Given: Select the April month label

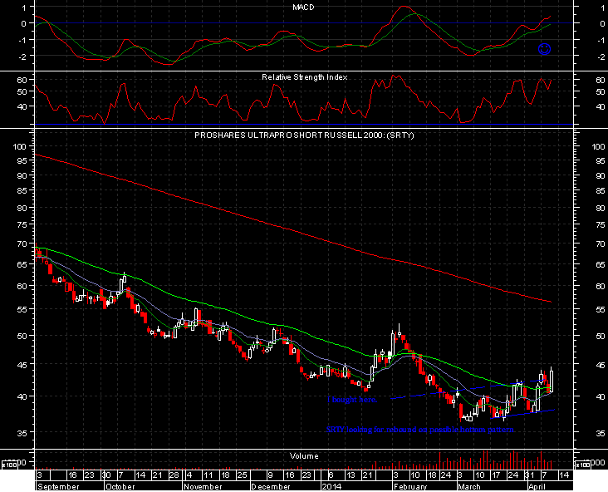Looking at the screenshot, I should pyautogui.click(x=537, y=486).
